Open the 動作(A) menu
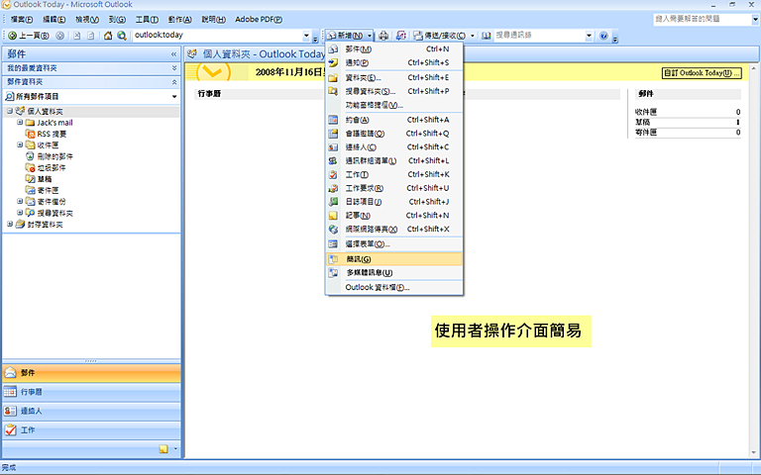The image size is (761, 475). point(179,20)
